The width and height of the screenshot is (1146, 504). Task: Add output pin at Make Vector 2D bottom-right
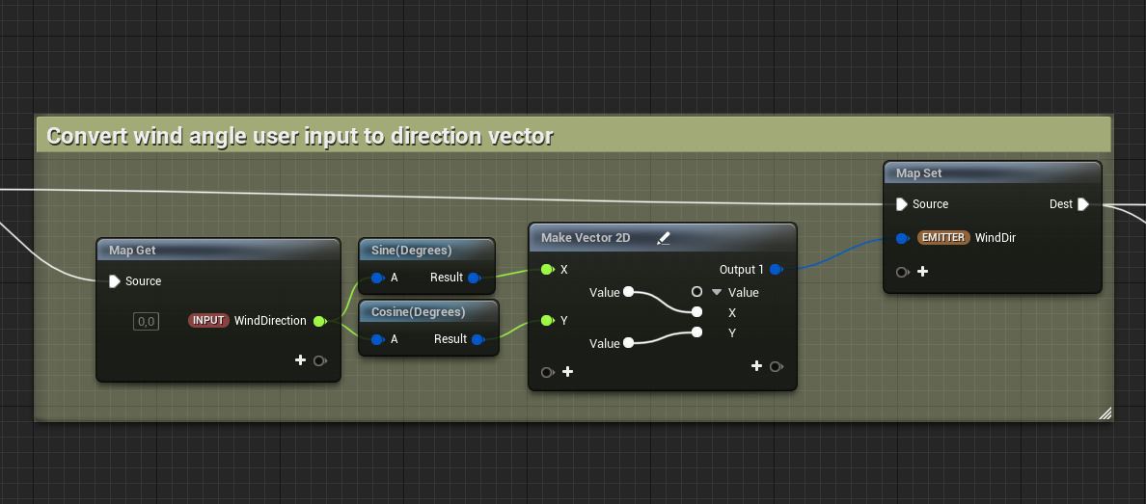coord(757,366)
